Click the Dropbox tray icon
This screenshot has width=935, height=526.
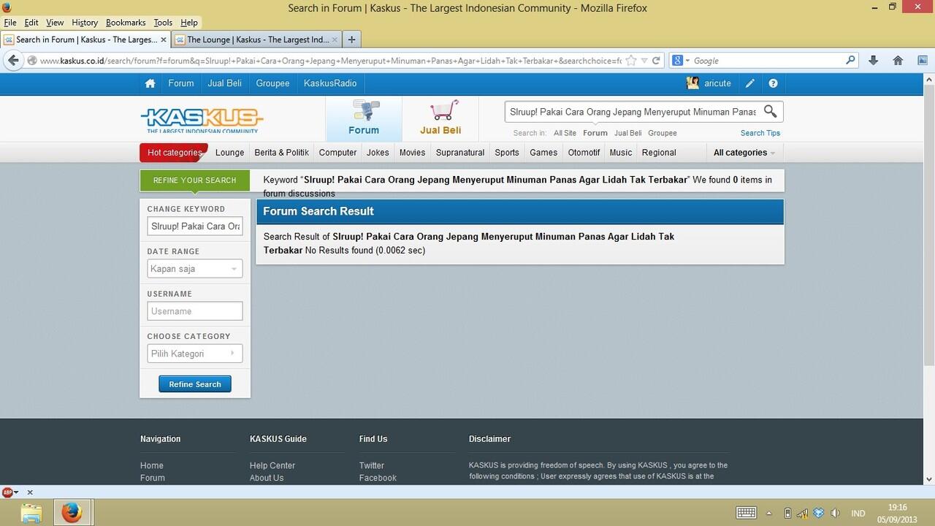pyautogui.click(x=819, y=513)
